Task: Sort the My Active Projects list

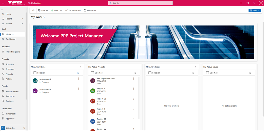Action: click(x=135, y=73)
